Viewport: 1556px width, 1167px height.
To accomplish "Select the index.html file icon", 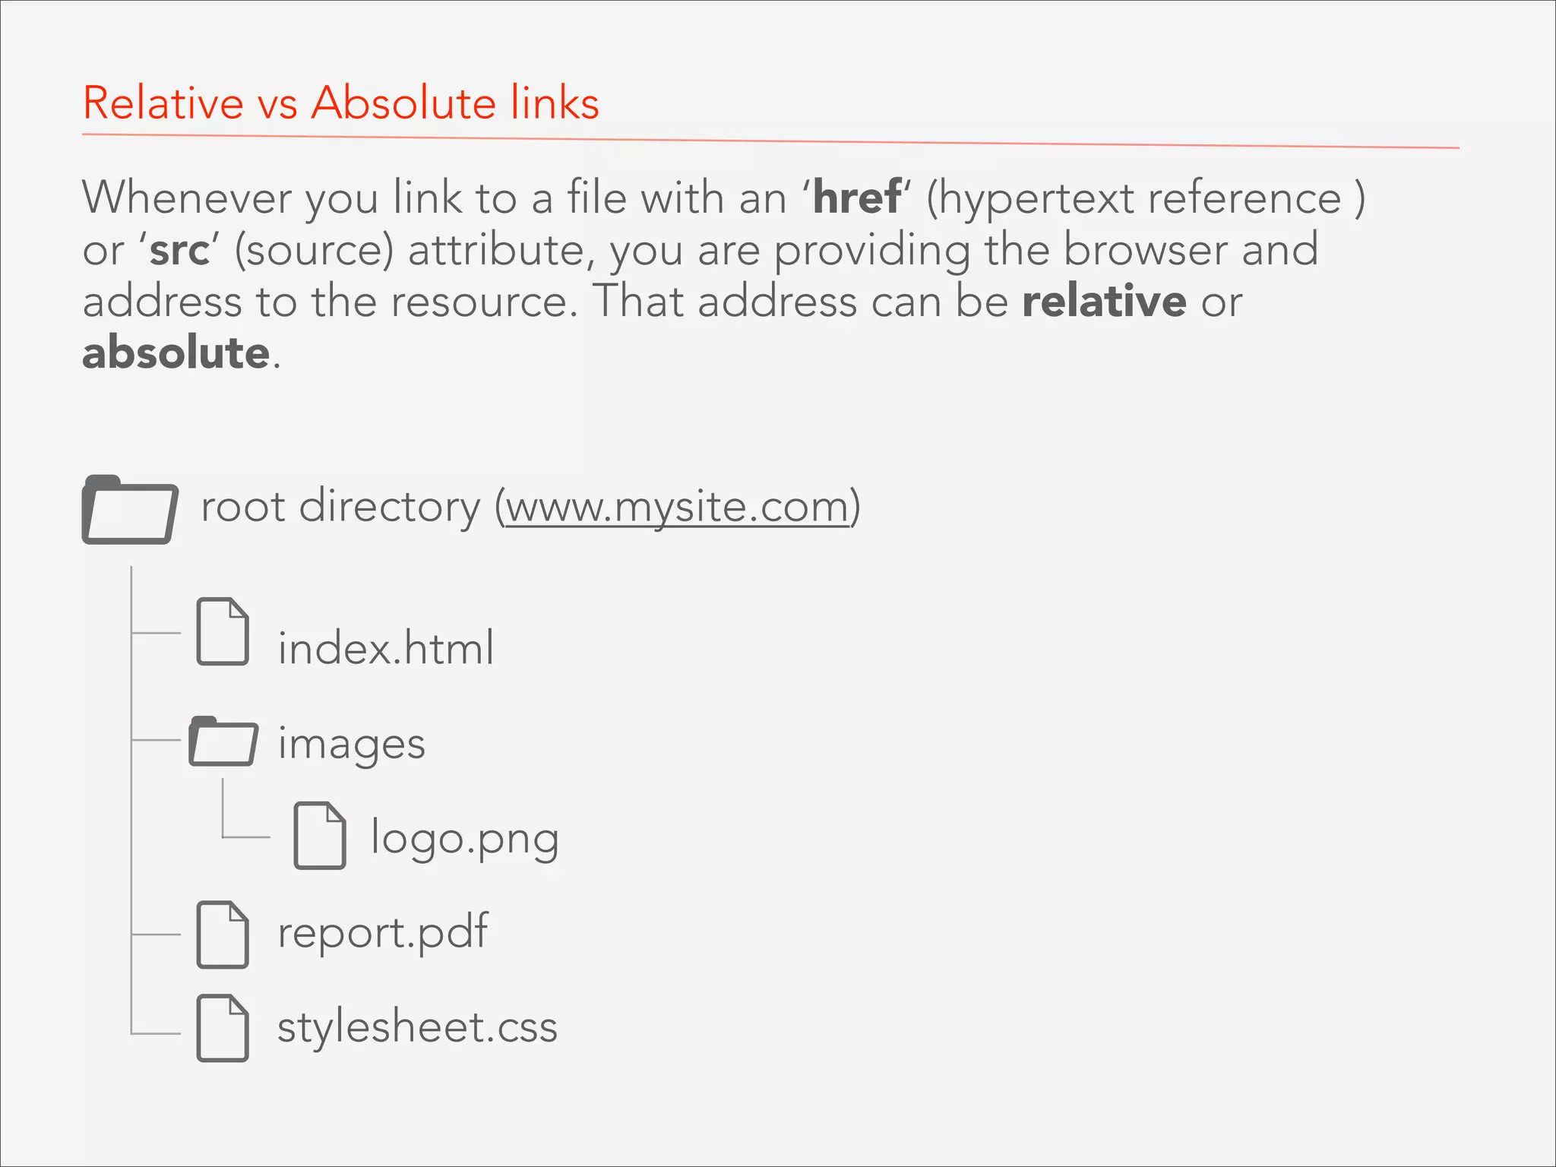I will [223, 631].
